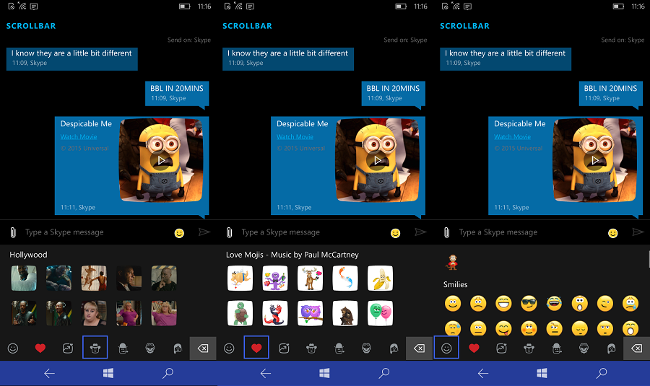
Task: Select the dancing Hollywood Moji clip
Action: (x=94, y=278)
